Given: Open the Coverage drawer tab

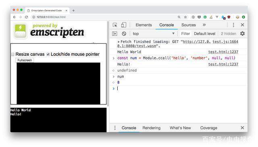Looking at the screenshot, I should 209,128.
